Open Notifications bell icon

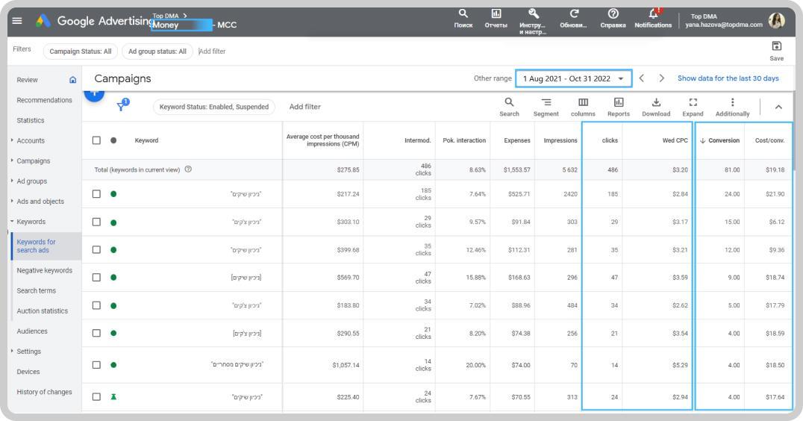click(653, 14)
